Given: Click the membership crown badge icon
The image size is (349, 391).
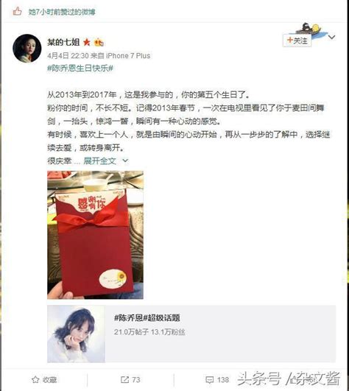Looking at the screenshot, I should [x=99, y=43].
